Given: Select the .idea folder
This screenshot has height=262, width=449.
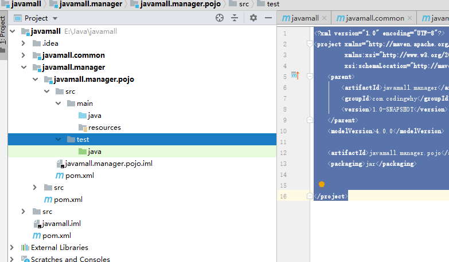Looking at the screenshot, I should coord(45,43).
